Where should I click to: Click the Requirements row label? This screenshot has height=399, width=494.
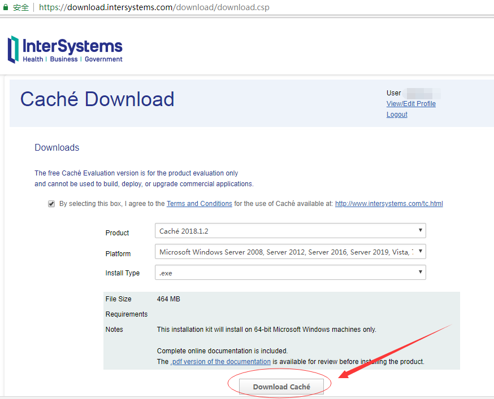click(x=127, y=314)
